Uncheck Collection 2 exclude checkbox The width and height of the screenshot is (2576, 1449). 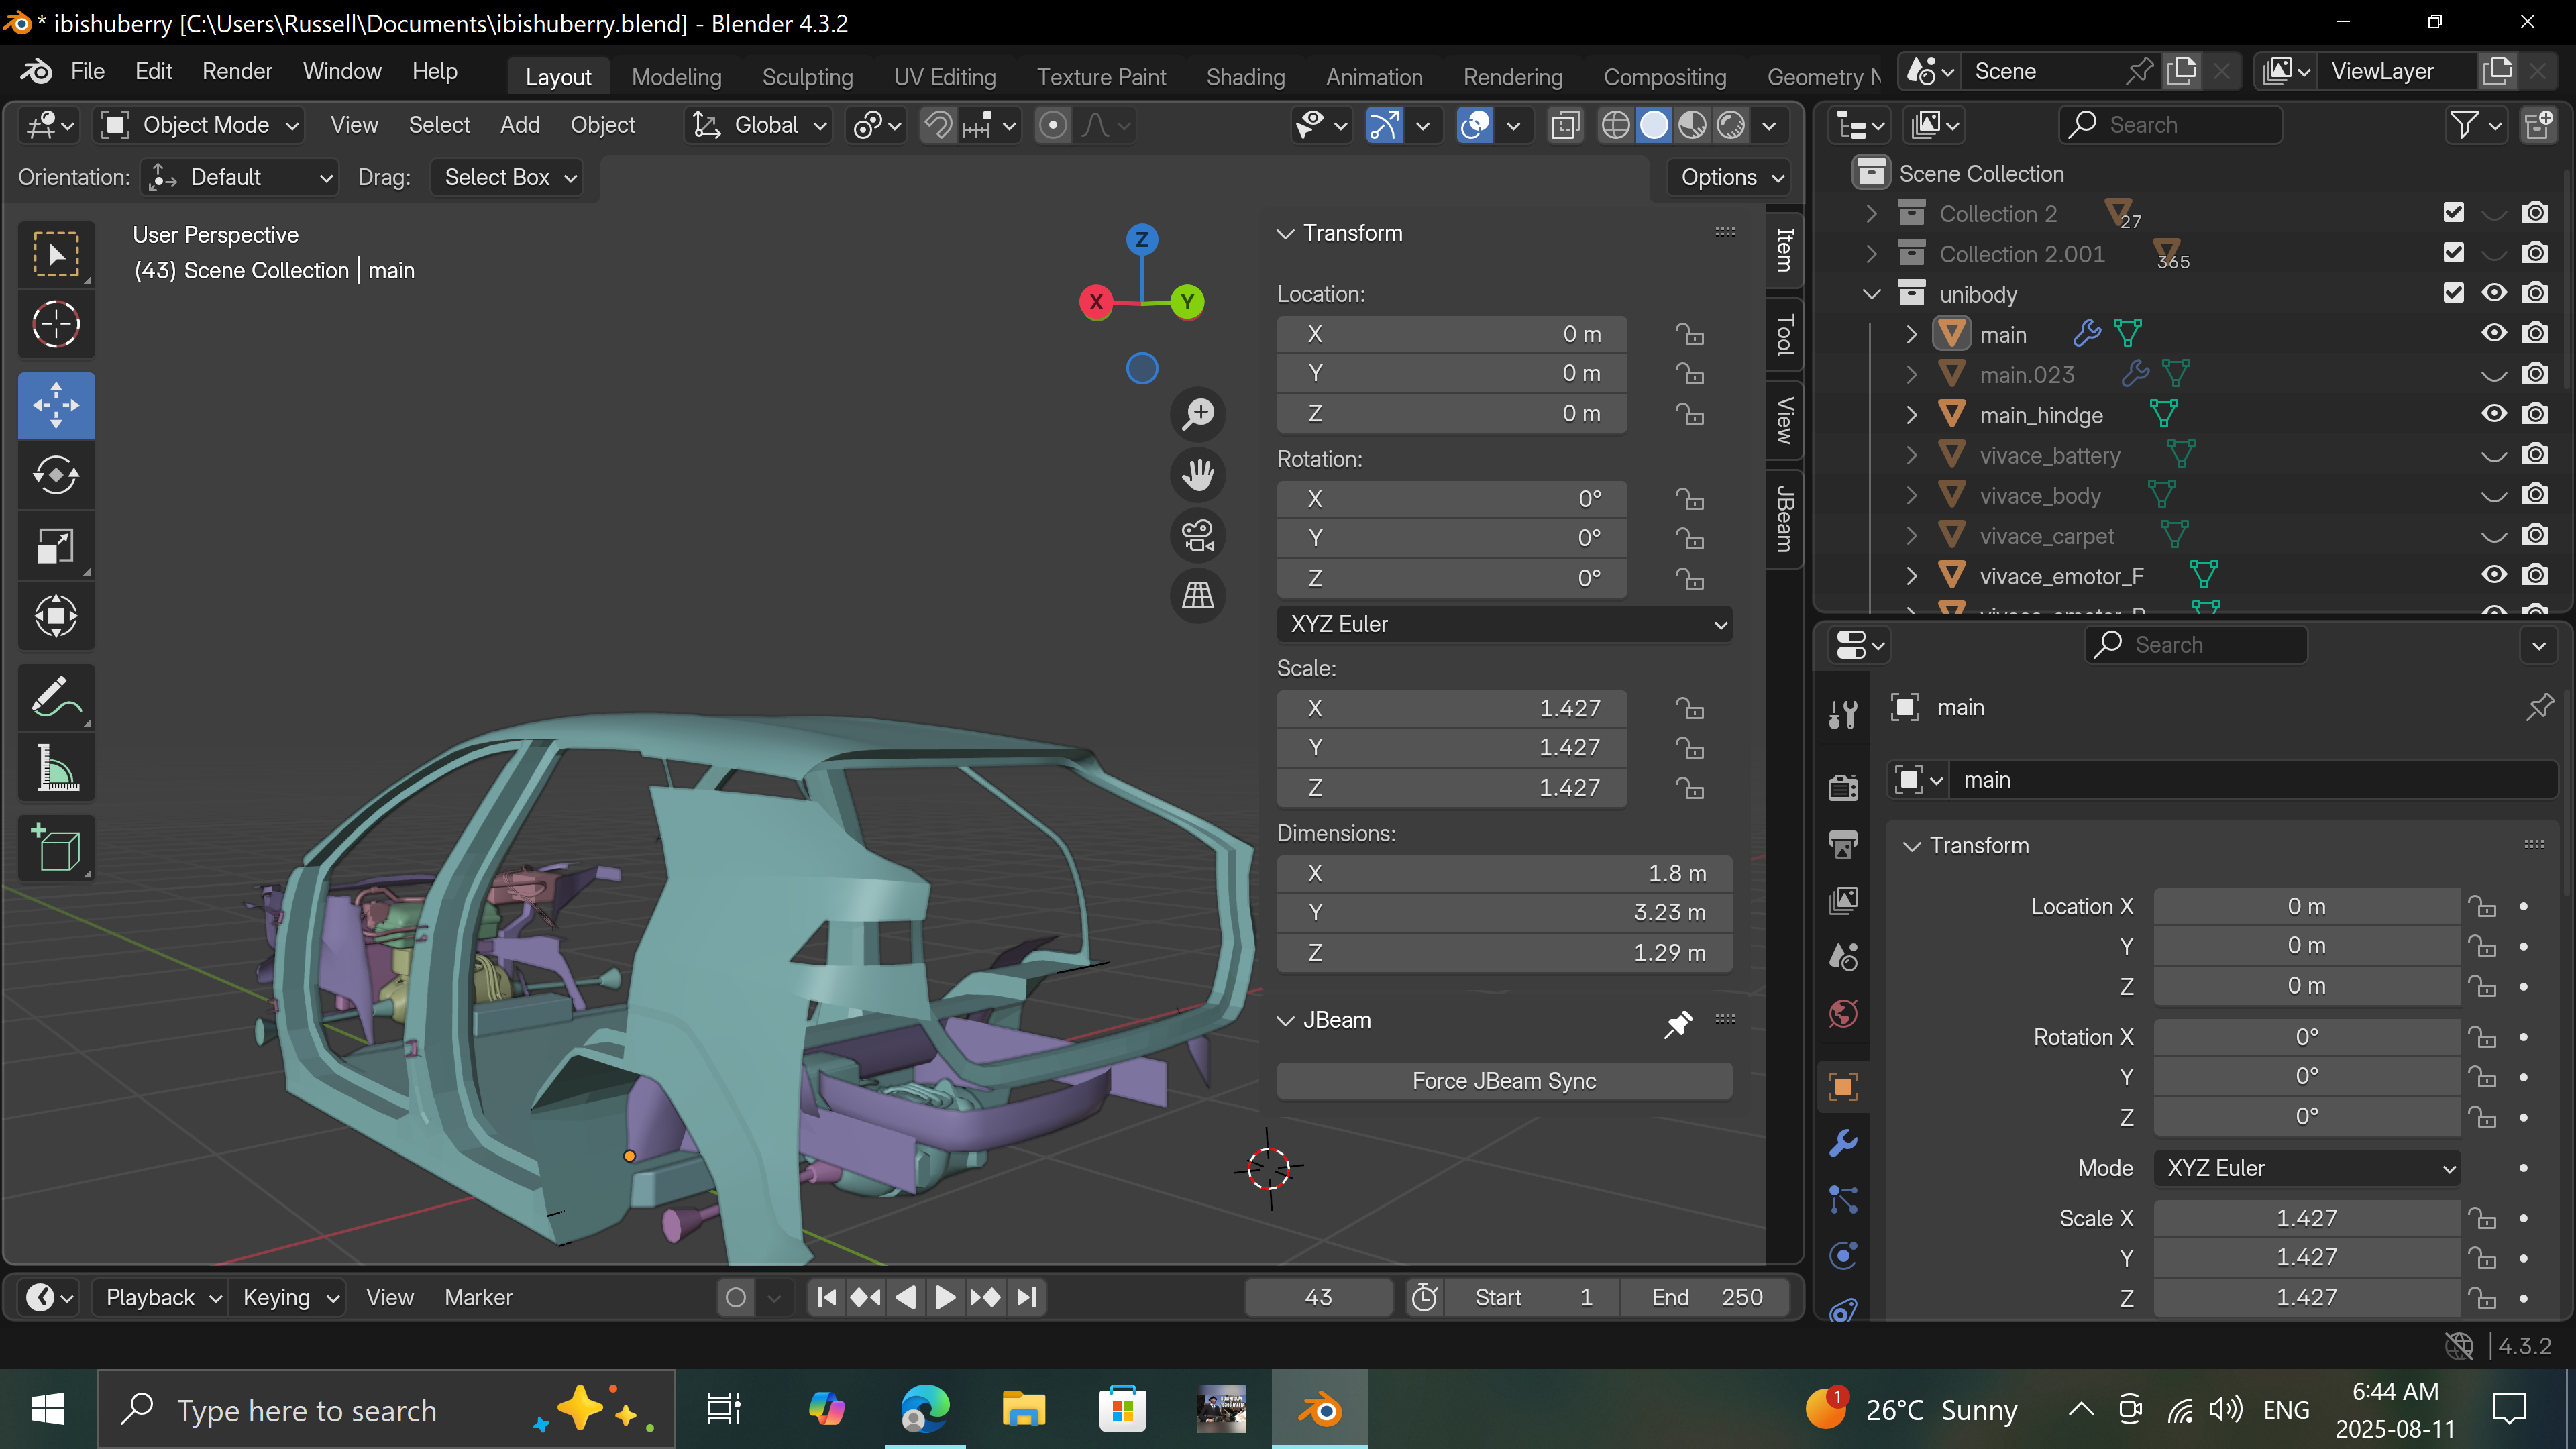pyautogui.click(x=2453, y=213)
